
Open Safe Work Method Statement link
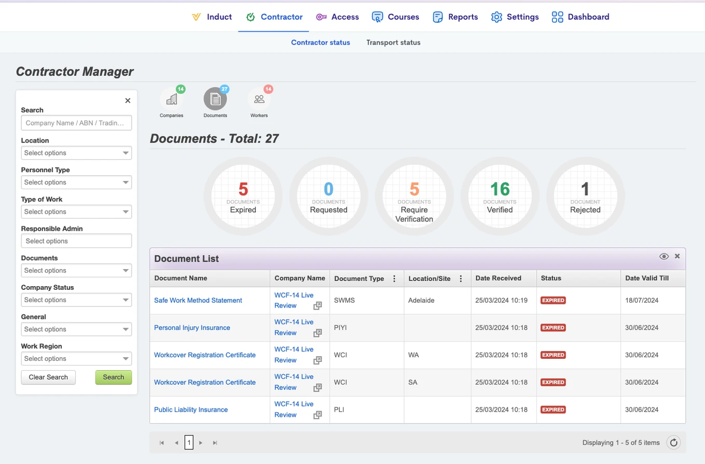click(198, 300)
